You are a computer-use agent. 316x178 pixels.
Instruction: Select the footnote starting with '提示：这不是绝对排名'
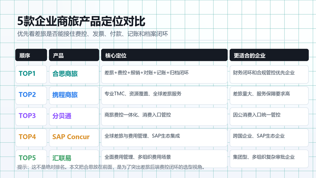pyautogui.click(x=111, y=167)
